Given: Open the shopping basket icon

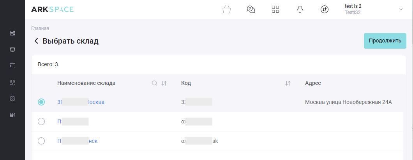Looking at the screenshot, I should [x=226, y=10].
